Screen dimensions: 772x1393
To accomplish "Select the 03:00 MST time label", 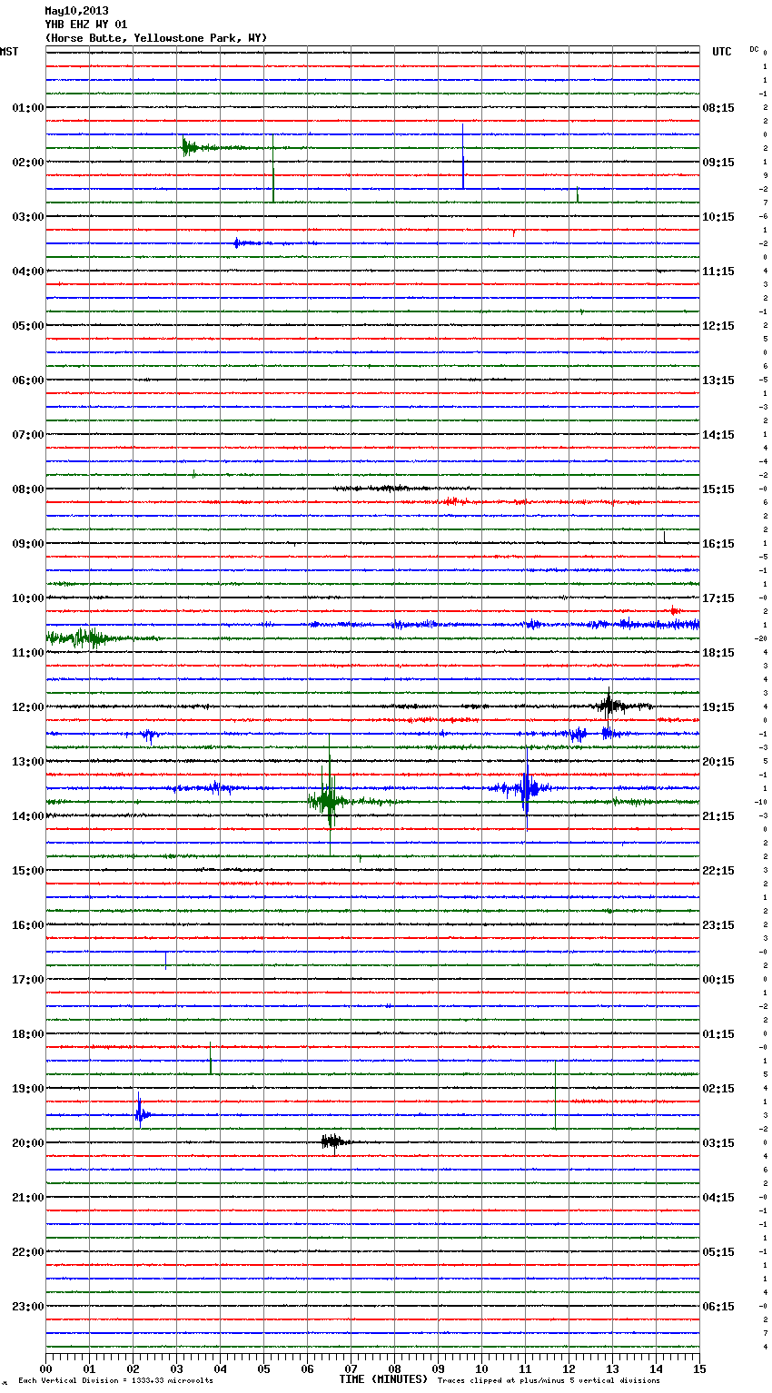I will [x=28, y=217].
